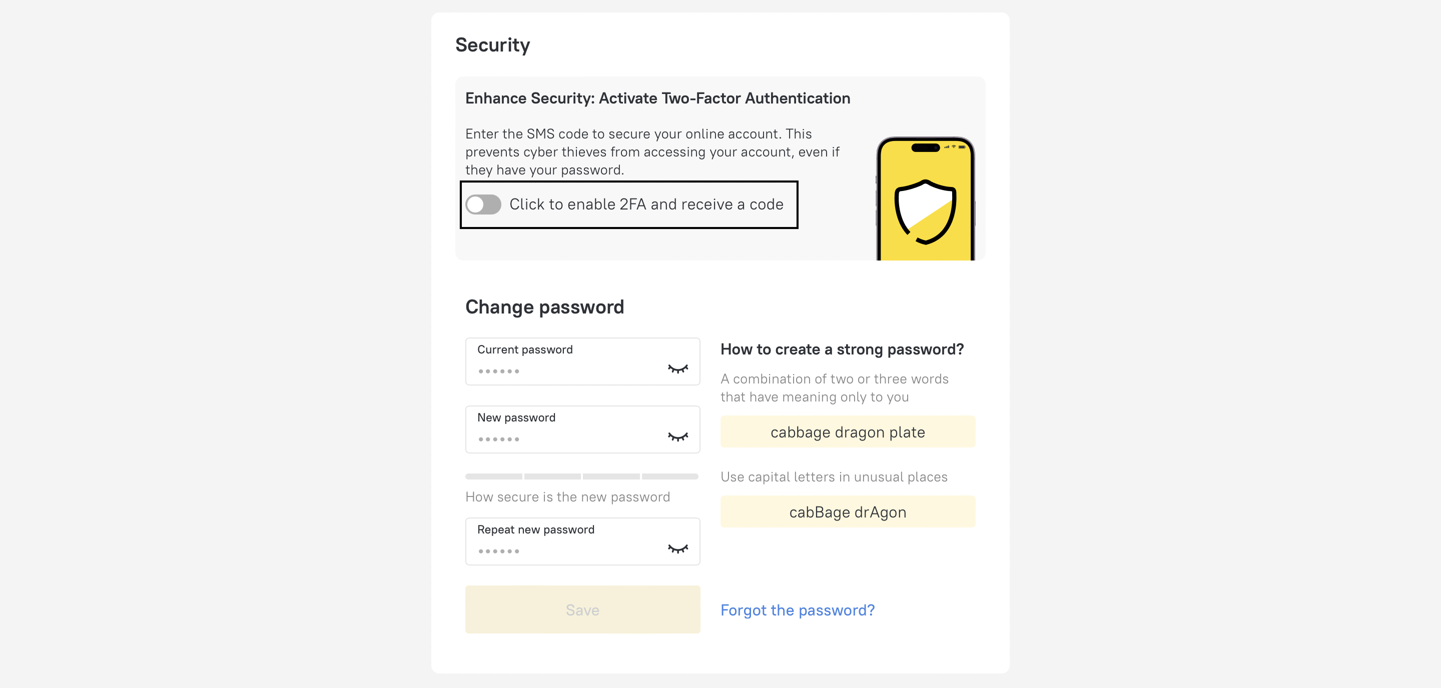The image size is (1441, 688).
Task: Click 'How secure is the new password' text
Action: point(567,497)
